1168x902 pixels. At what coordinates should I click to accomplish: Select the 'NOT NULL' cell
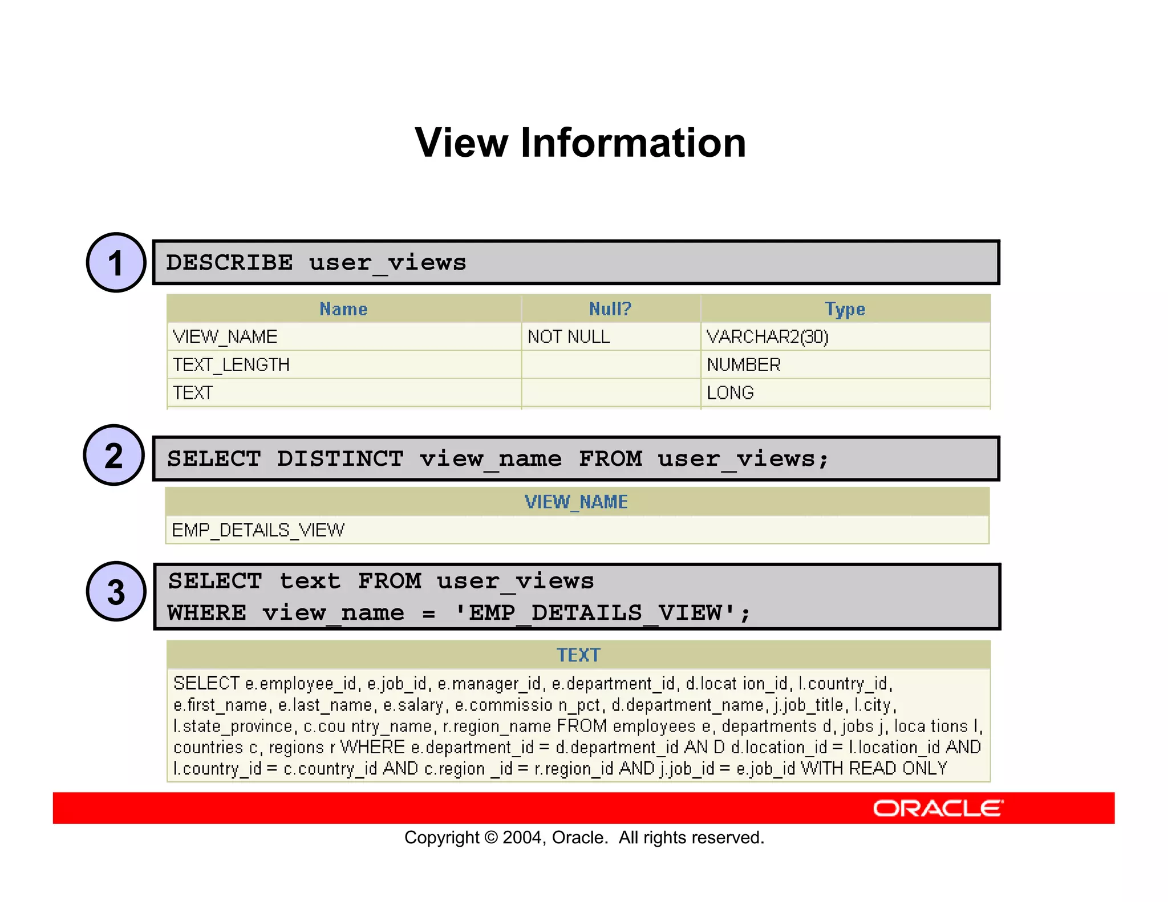coord(610,336)
